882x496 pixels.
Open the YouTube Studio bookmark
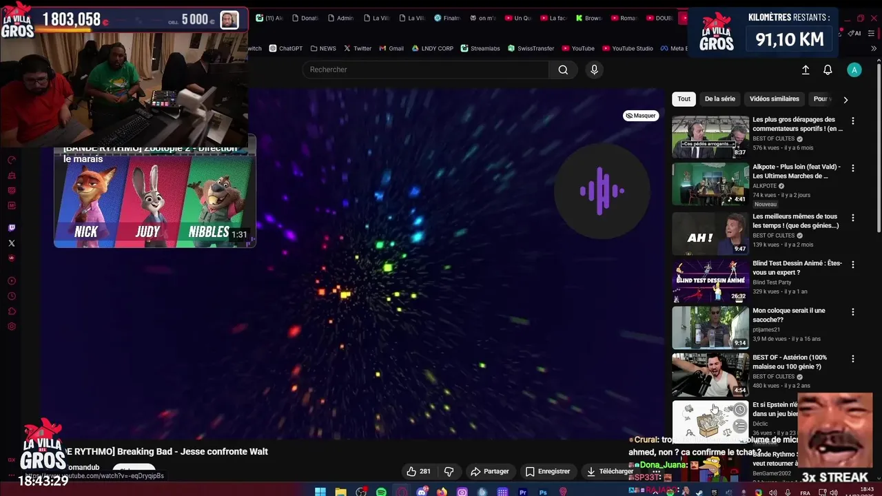(x=627, y=48)
